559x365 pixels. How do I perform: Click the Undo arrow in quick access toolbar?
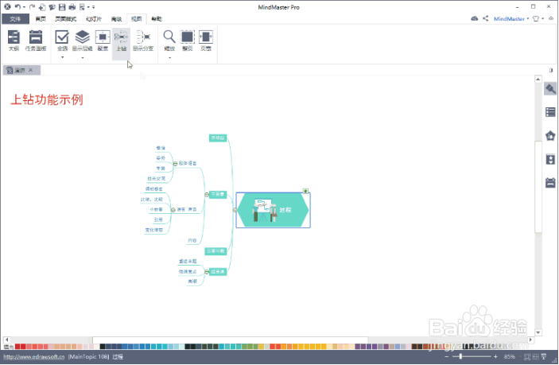[x=17, y=7]
